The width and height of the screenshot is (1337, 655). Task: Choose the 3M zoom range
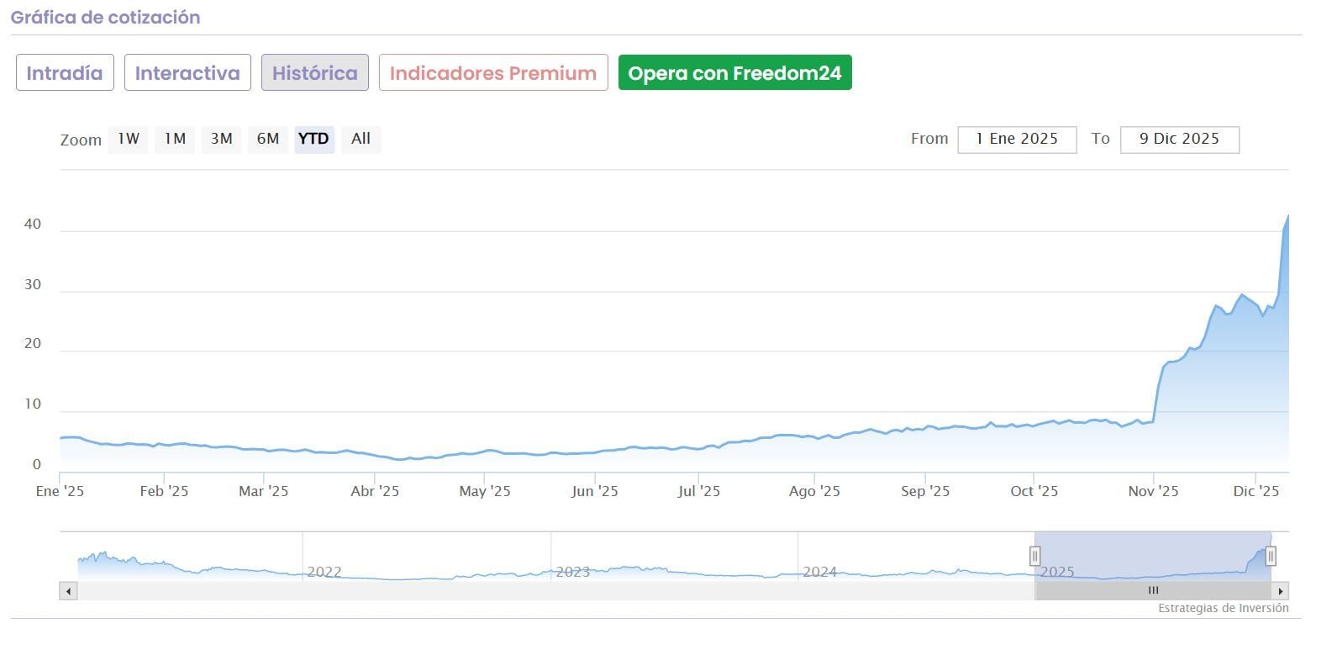(x=221, y=139)
